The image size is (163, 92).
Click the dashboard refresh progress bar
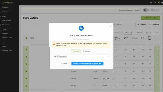(x=81, y=9)
